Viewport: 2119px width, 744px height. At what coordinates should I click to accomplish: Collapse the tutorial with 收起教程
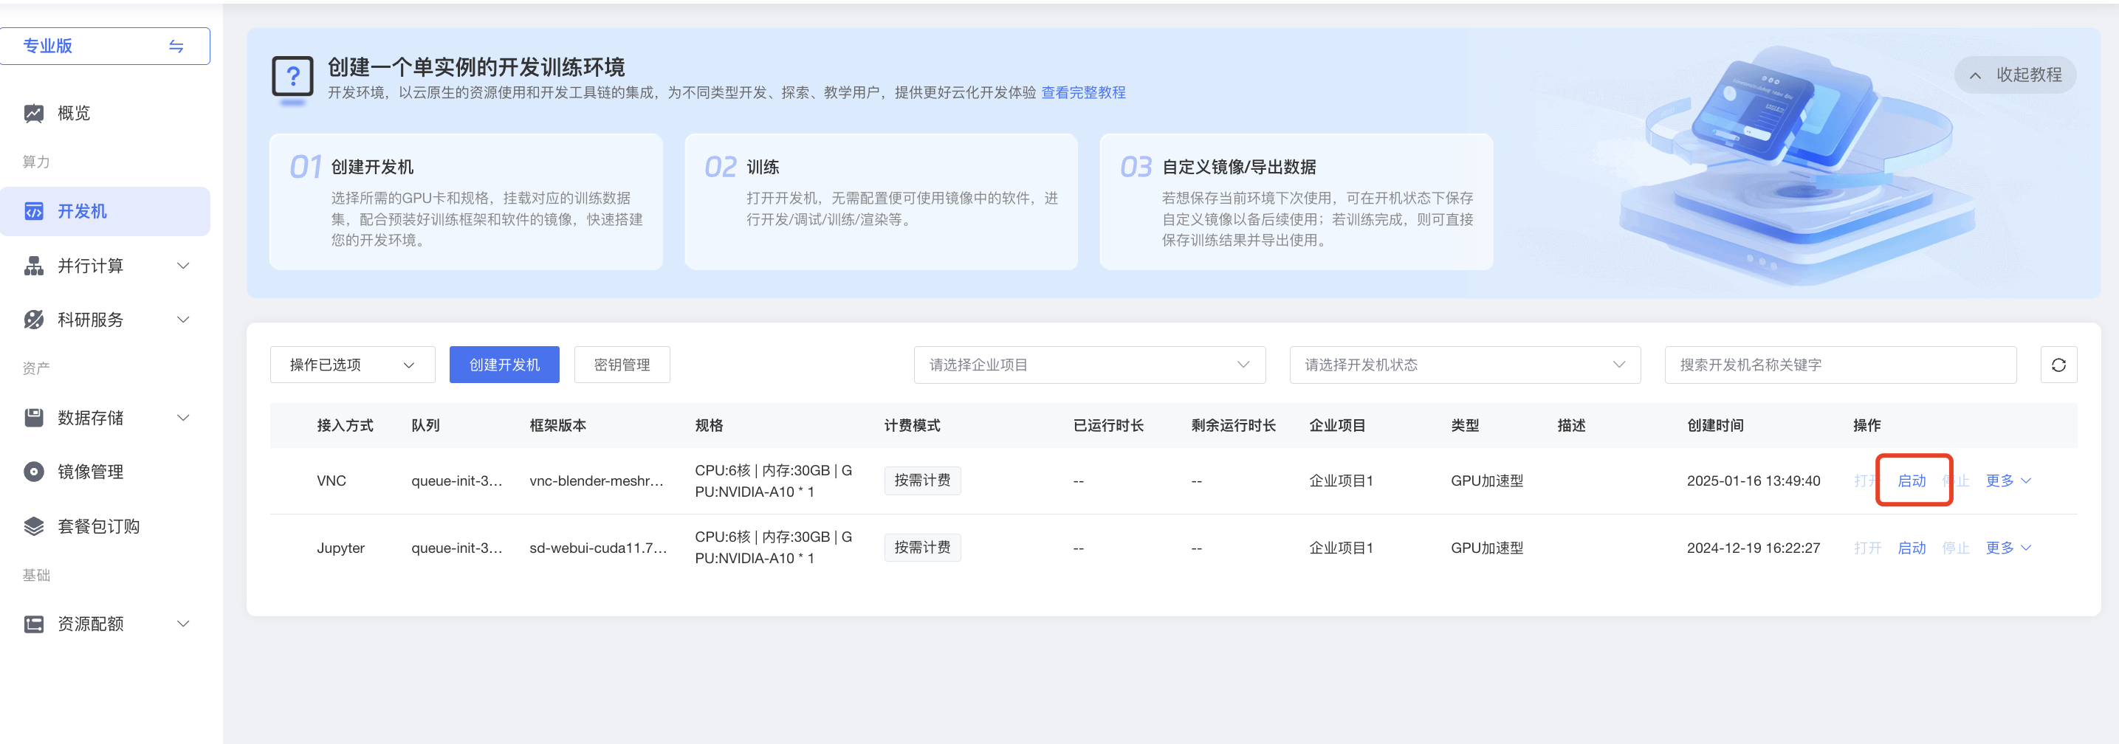pos(2015,75)
